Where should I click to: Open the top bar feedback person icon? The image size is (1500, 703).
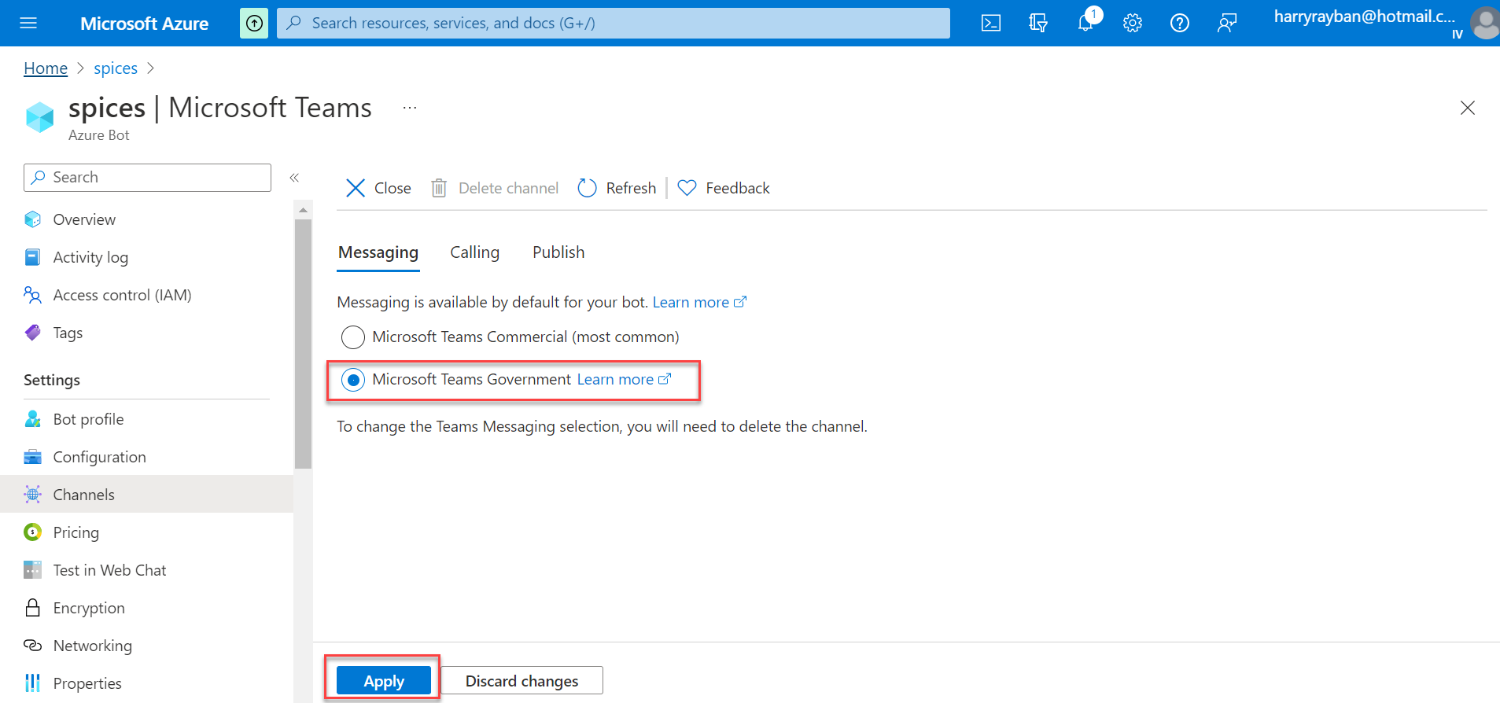(1227, 23)
